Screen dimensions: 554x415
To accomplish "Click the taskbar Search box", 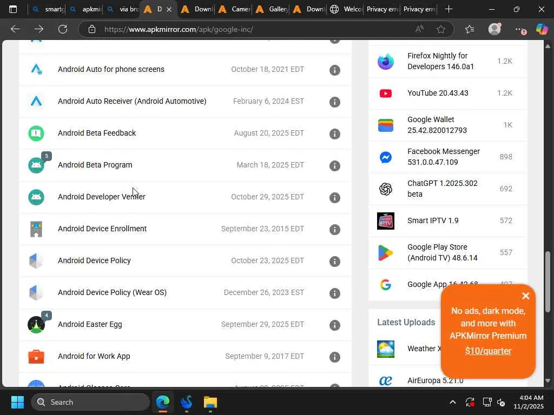I will coord(90,402).
